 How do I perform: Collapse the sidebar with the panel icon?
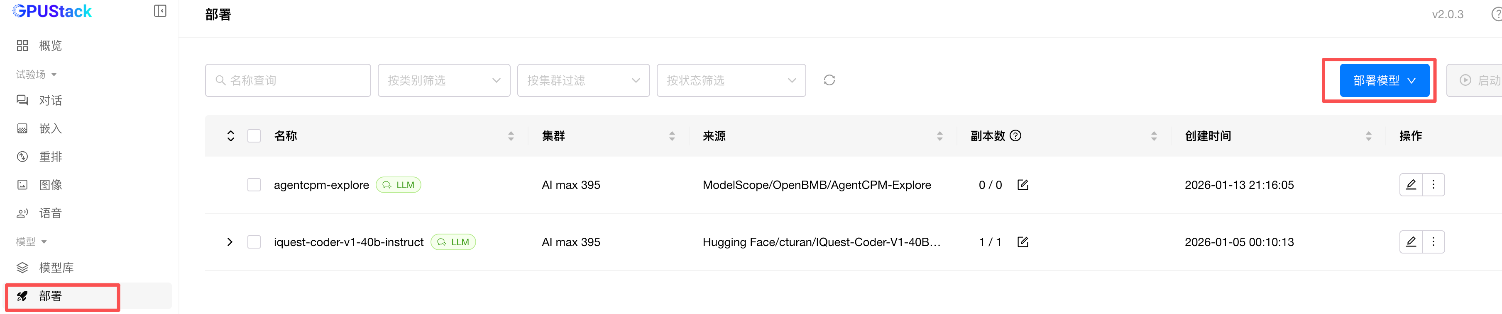[160, 11]
